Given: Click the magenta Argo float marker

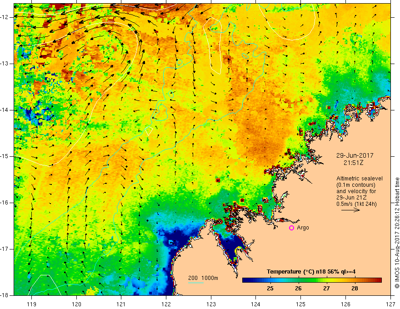Looking at the screenshot, I should click(x=291, y=228).
